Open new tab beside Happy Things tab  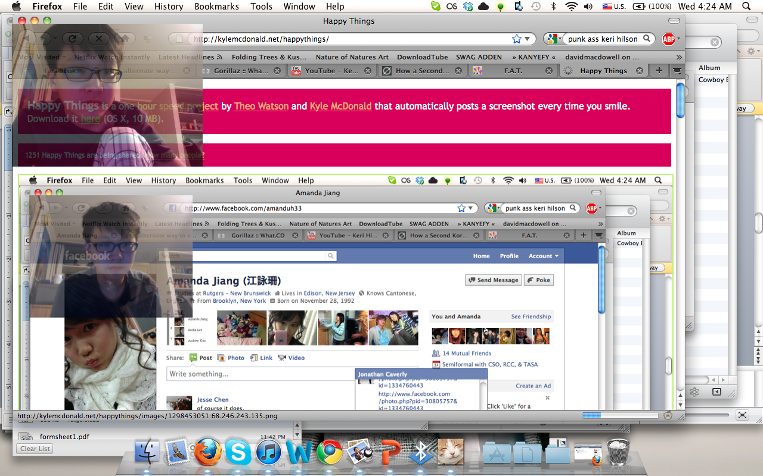click(659, 71)
